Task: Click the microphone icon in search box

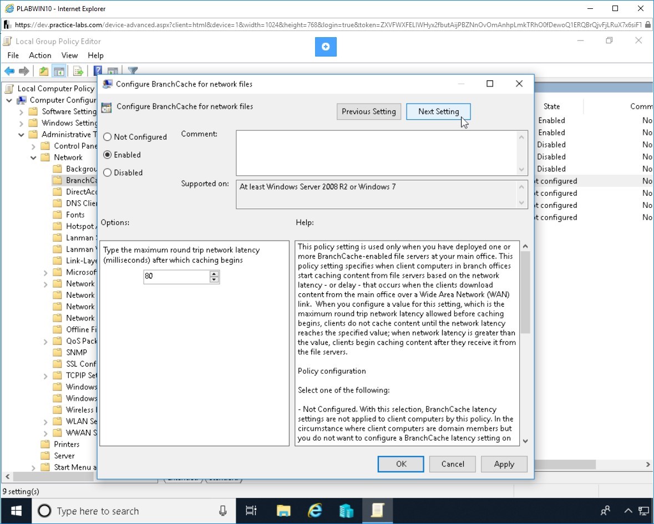Action: coord(223,511)
